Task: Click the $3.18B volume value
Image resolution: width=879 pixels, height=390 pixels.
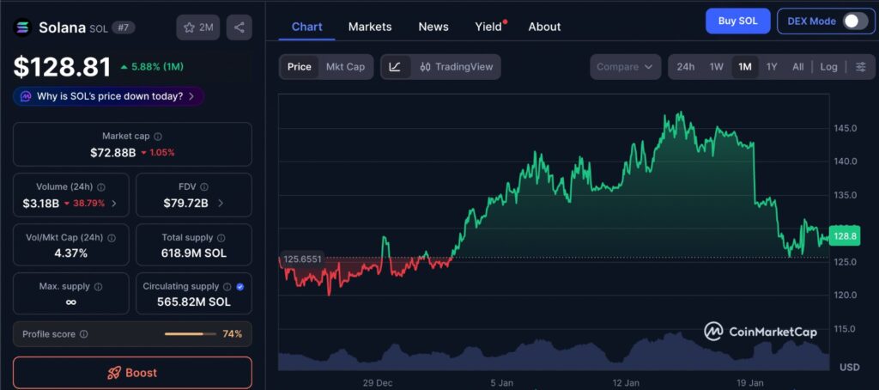Action: click(x=40, y=203)
